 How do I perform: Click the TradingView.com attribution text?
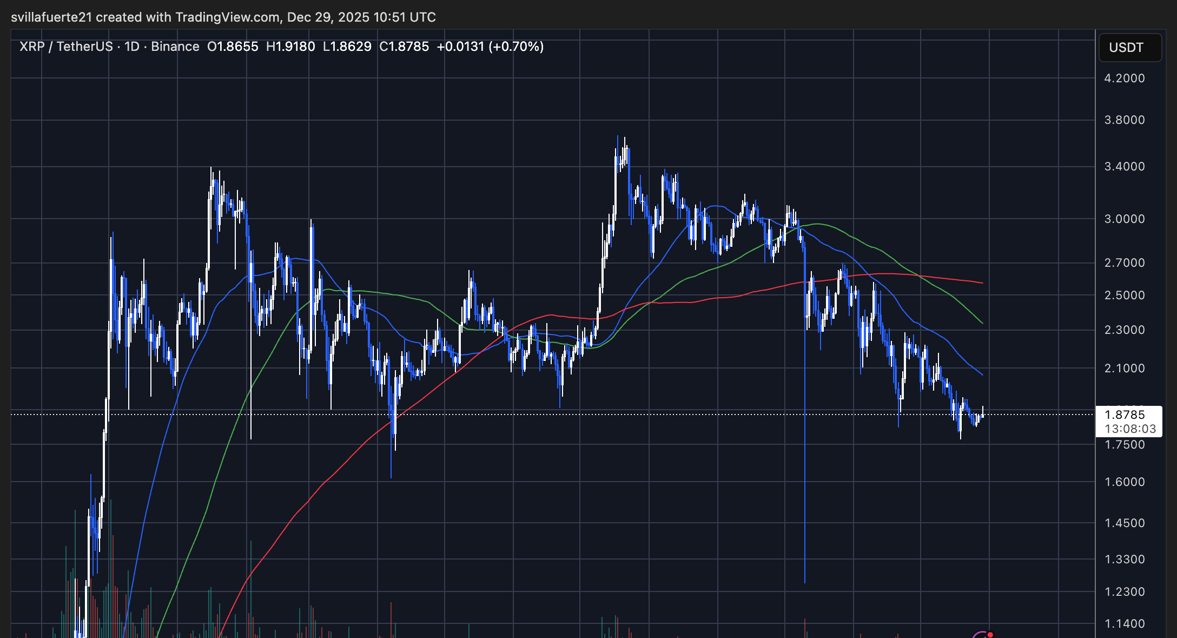coord(227,17)
